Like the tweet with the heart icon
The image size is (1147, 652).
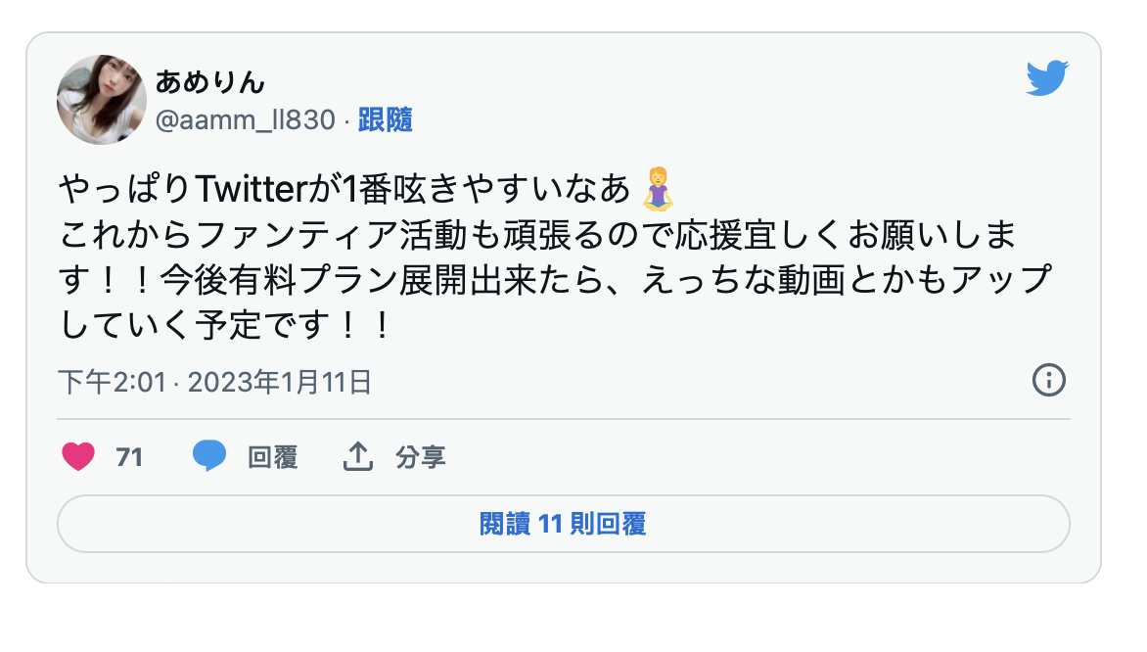pos(78,456)
